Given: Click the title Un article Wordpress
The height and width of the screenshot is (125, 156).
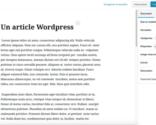Looking at the screenshot, I should click(x=37, y=27).
